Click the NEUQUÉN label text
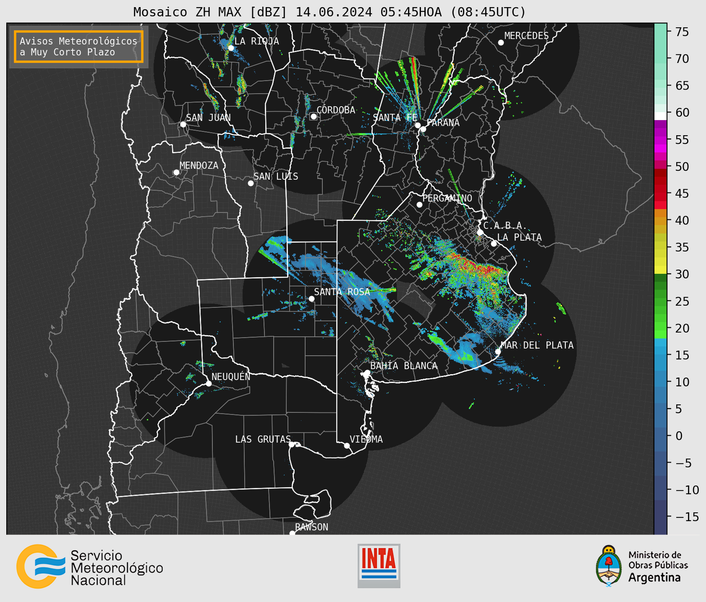Viewport: 706px width, 602px height. pyautogui.click(x=231, y=377)
